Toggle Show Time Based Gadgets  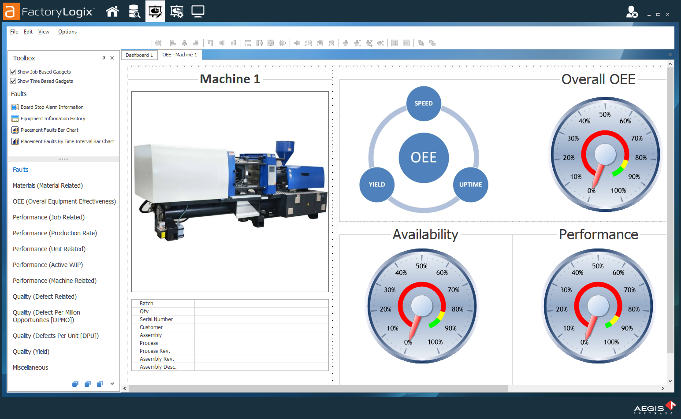pyautogui.click(x=13, y=81)
